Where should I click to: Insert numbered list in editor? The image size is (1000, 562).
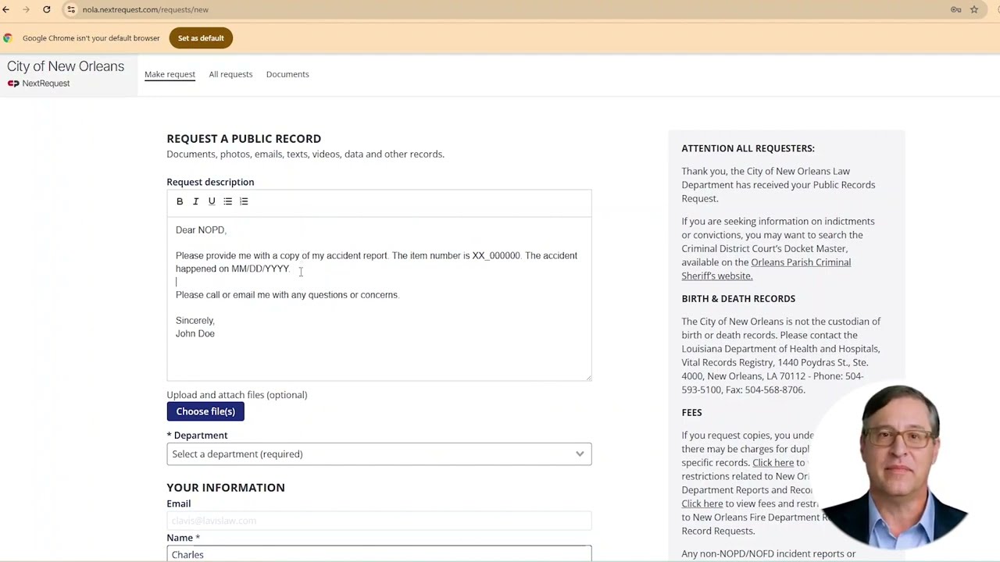(x=244, y=201)
